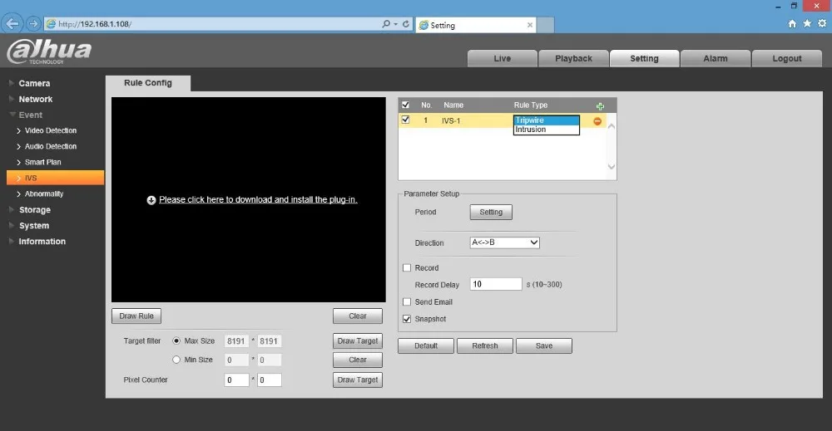
Task: Select the IVS-1 rule name cell
Action: click(451, 121)
